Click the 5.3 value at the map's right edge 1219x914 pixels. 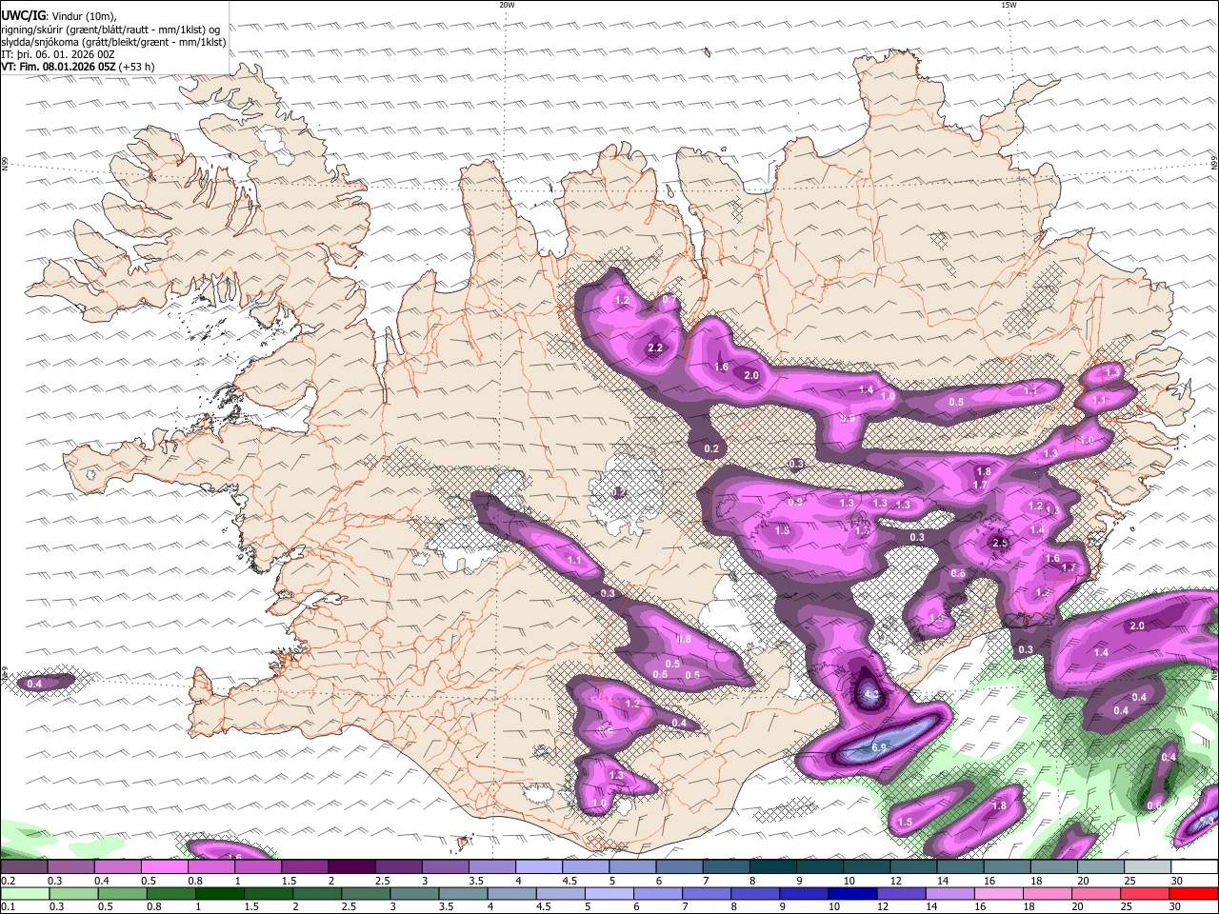tap(1208, 821)
